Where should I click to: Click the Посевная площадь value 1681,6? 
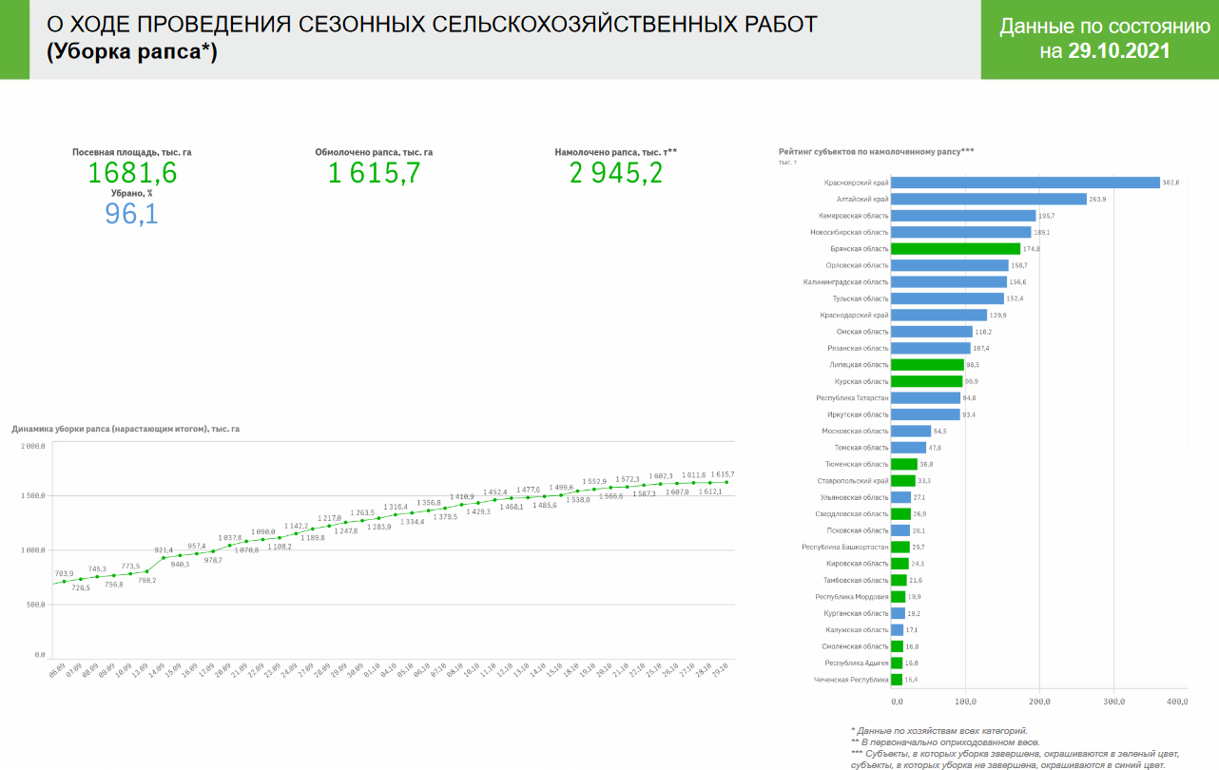pyautogui.click(x=132, y=173)
